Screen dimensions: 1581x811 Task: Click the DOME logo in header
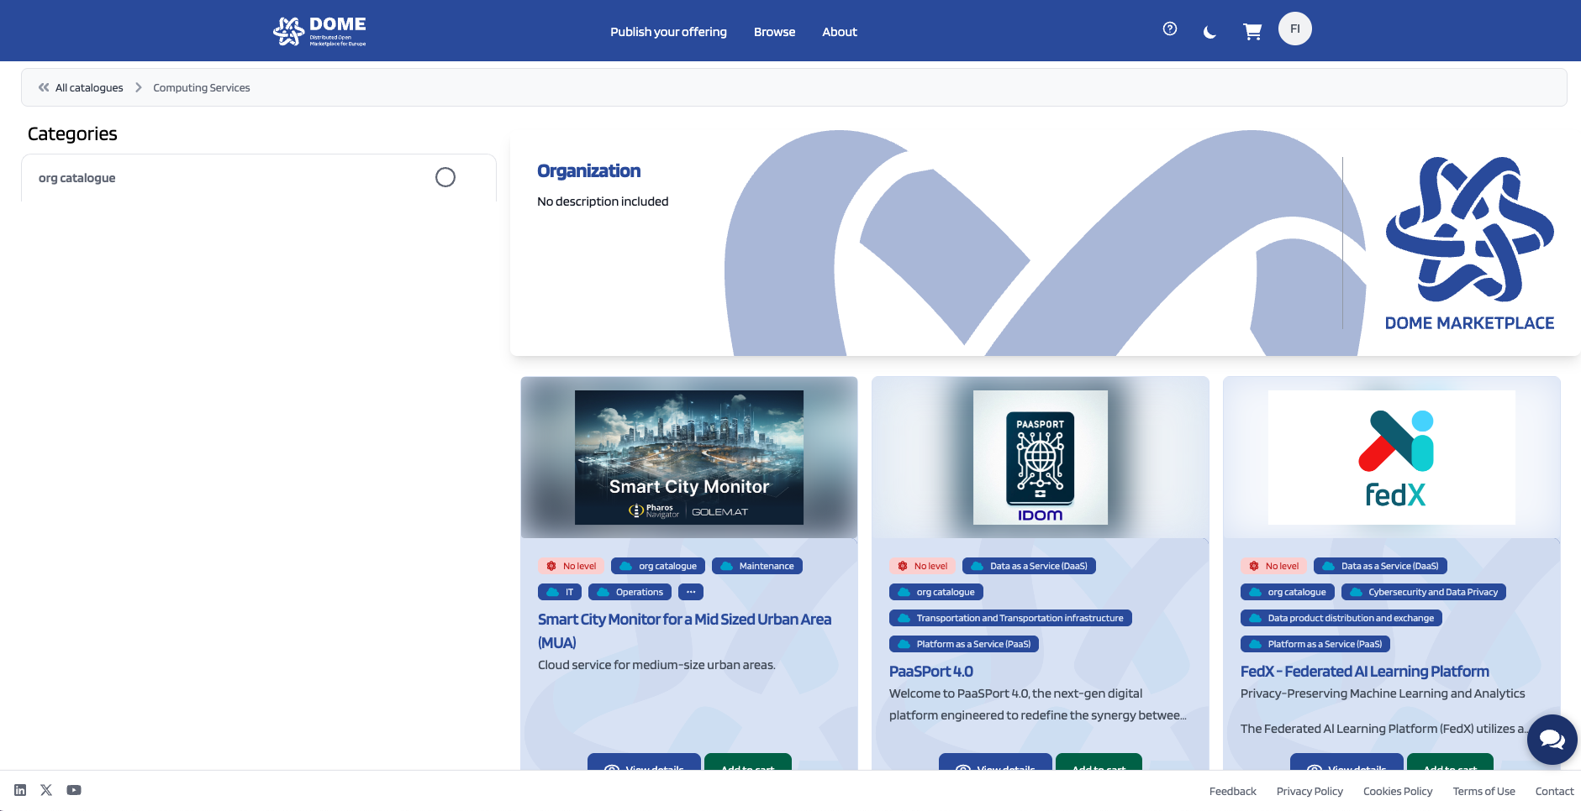point(319,31)
